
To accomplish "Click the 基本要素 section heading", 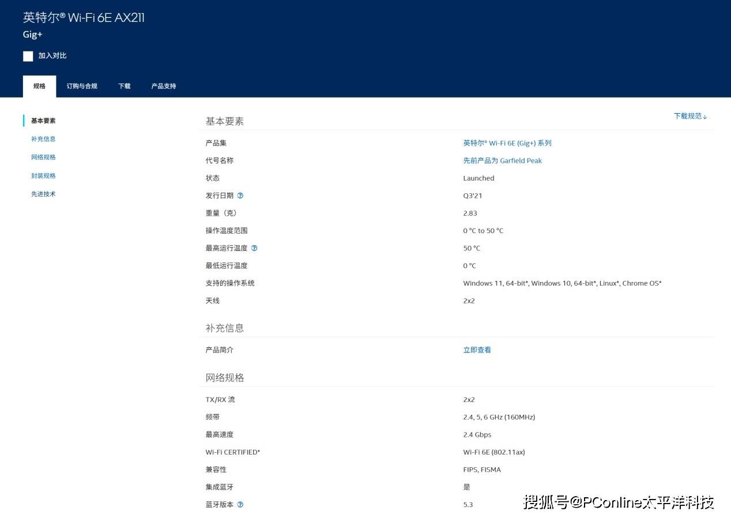I will (x=225, y=121).
